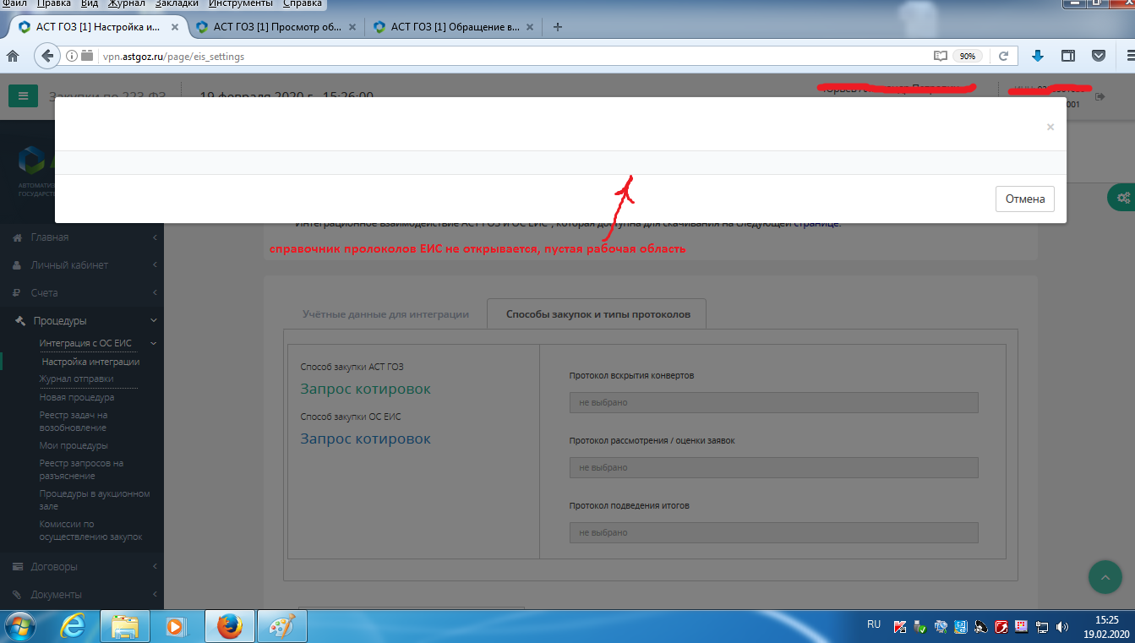Click the green scroll-to-top arrow button
The image size is (1135, 643).
[x=1105, y=576]
